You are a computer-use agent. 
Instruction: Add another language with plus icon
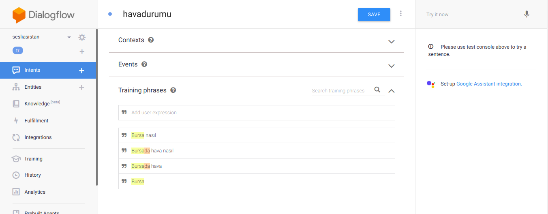pos(82,51)
